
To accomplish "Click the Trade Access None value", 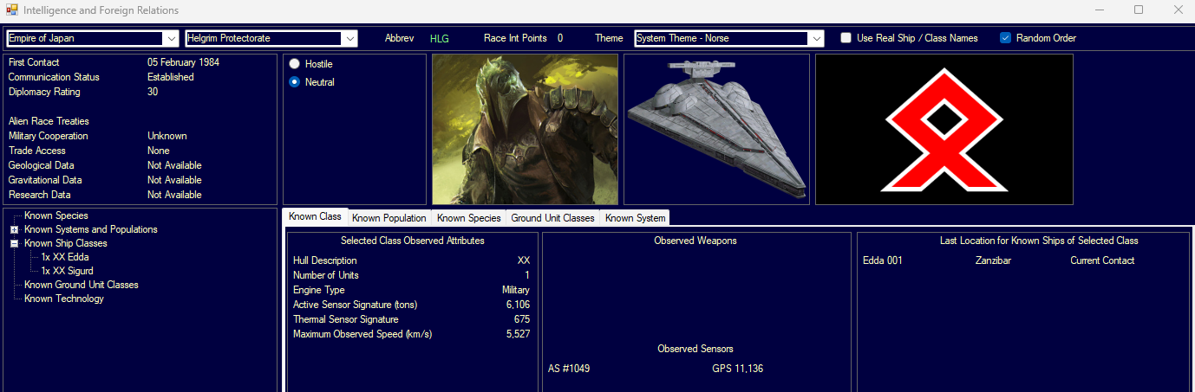I will pos(158,151).
